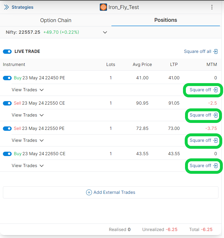Expand the Strategies panel double-chevron icon

point(6,7)
